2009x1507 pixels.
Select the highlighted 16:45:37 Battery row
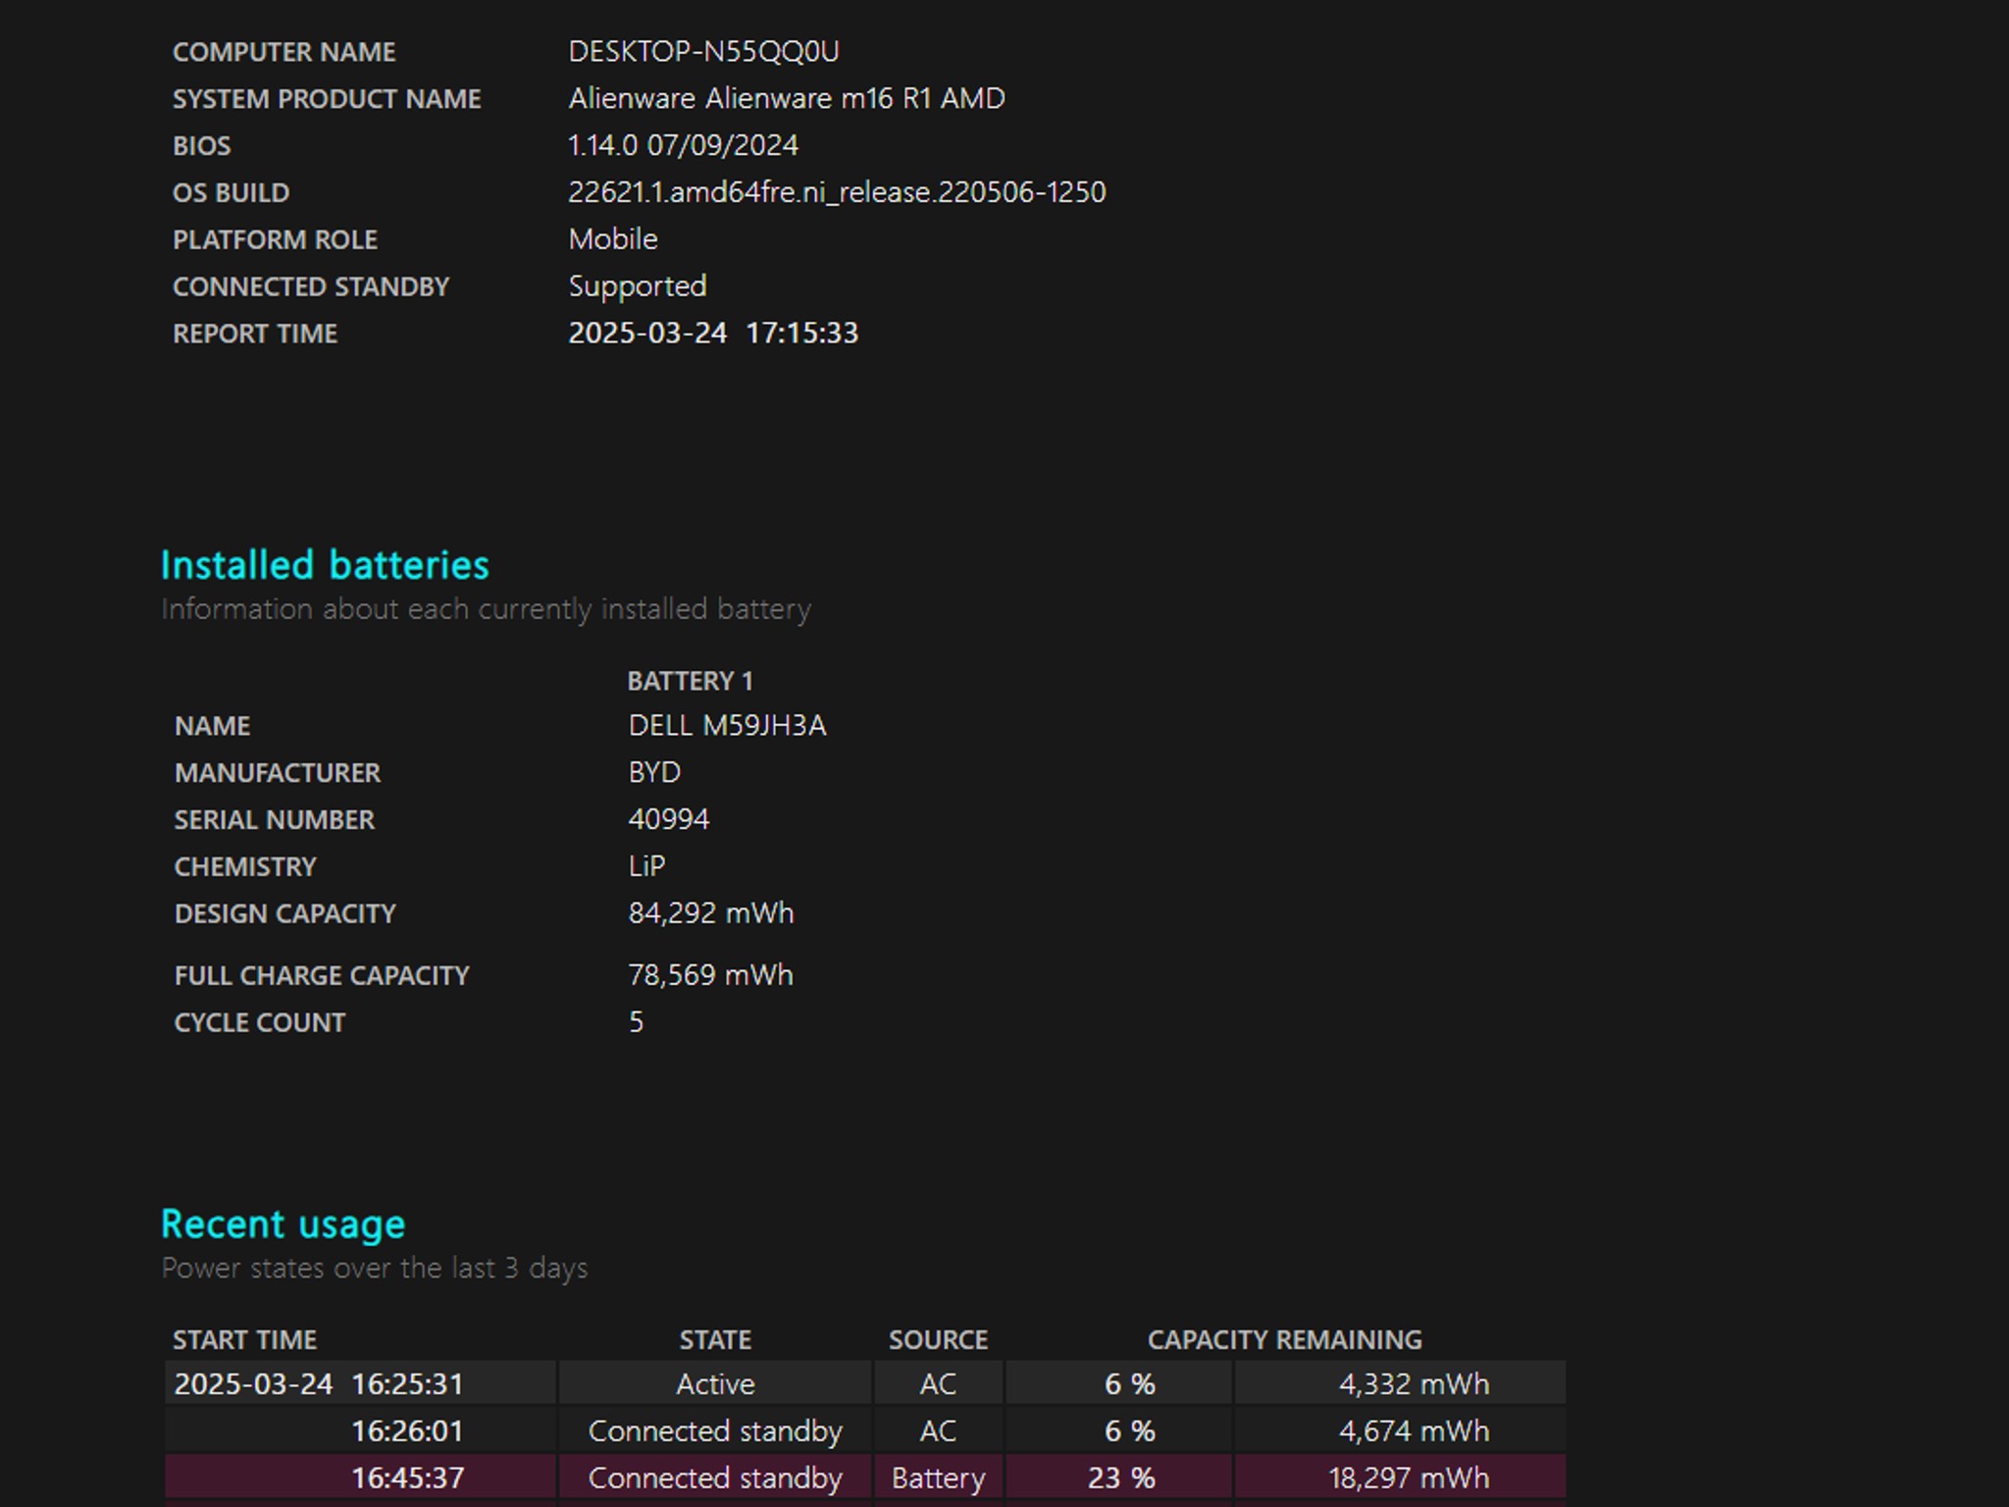(864, 1478)
